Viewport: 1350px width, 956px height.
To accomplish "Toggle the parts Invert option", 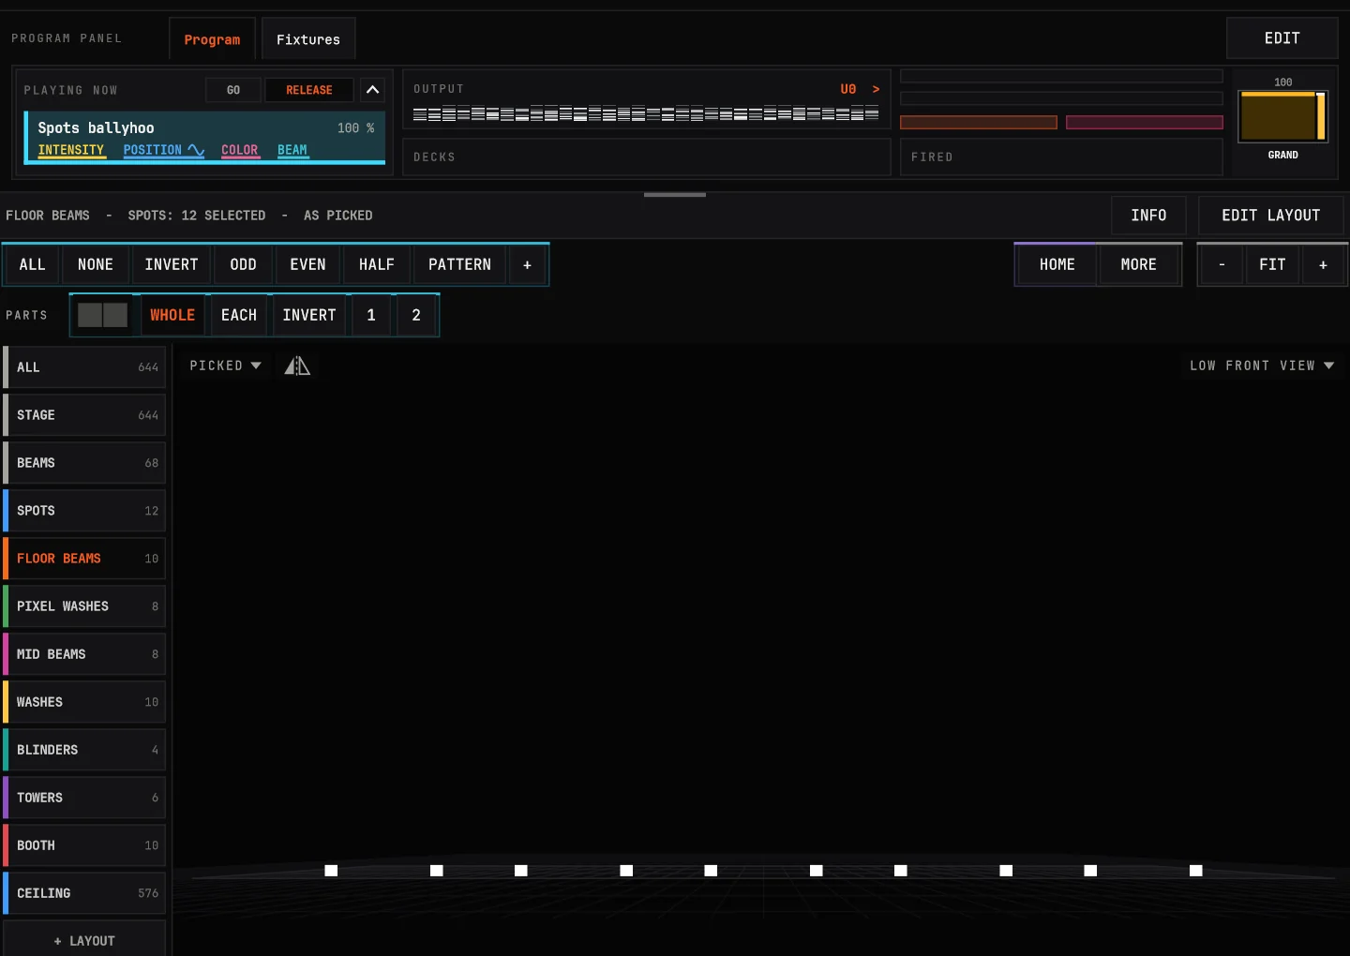I will (309, 315).
